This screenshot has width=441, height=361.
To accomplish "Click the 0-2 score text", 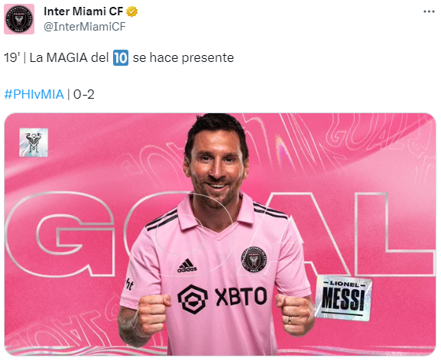I will (x=84, y=94).
